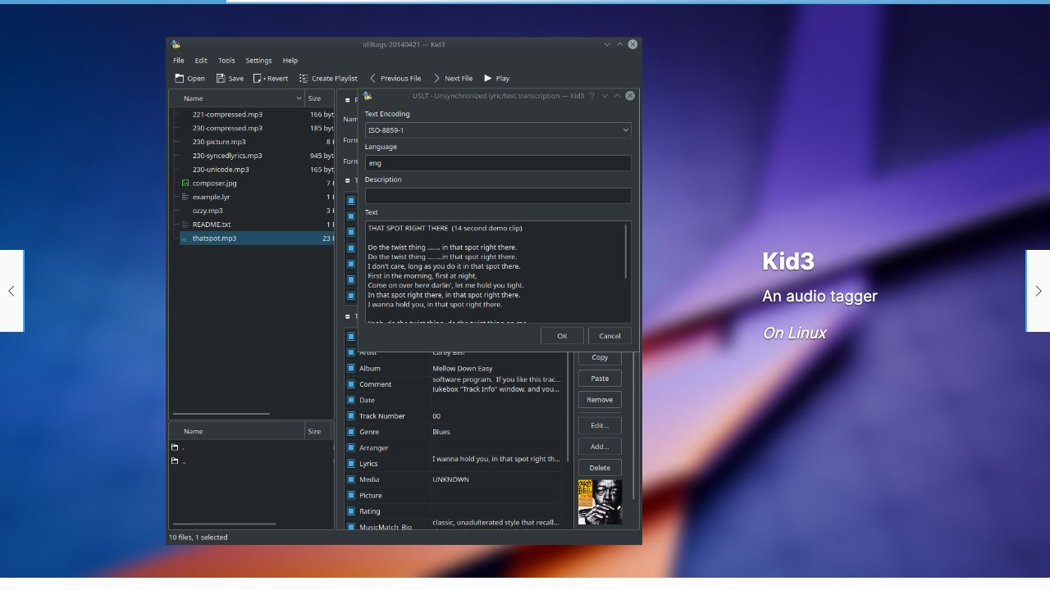Viewport: 1050px width, 590px height.
Task: Click the text file icon beside example.lyr
Action: coord(185,197)
